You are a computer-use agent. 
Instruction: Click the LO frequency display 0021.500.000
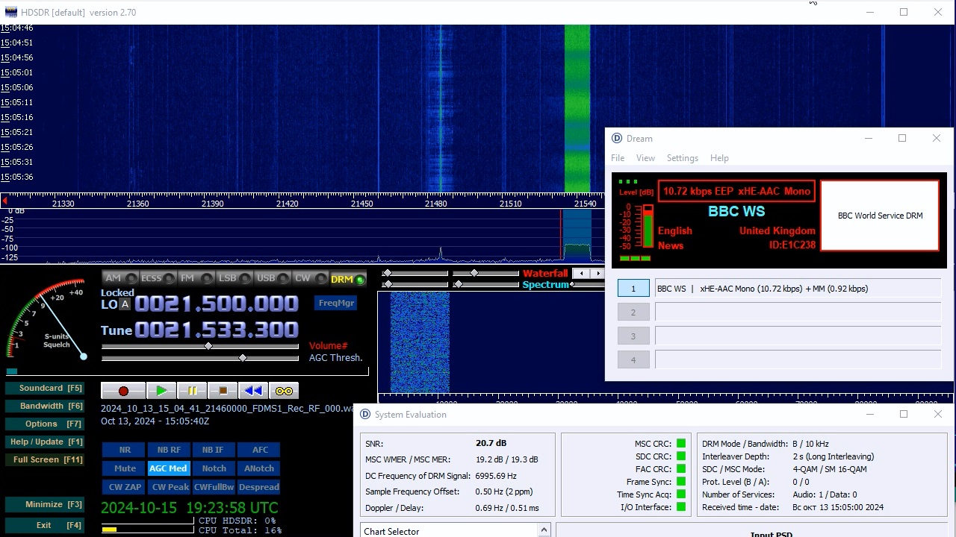coord(217,304)
